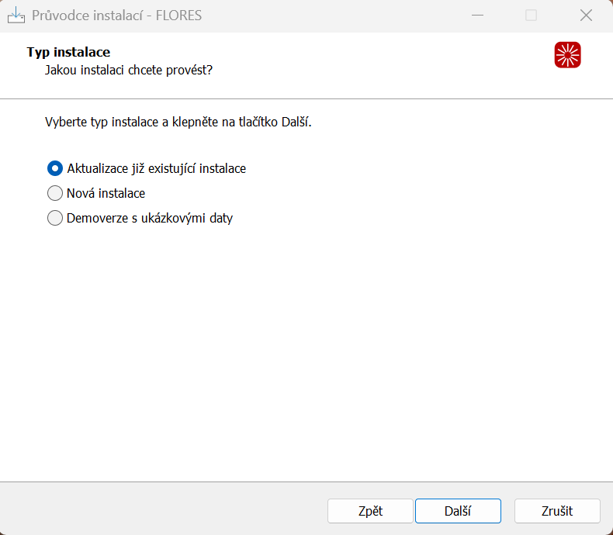613x535 pixels.
Task: Click the 'Demoverze s ukázkovými daty' label text
Action: 150,218
